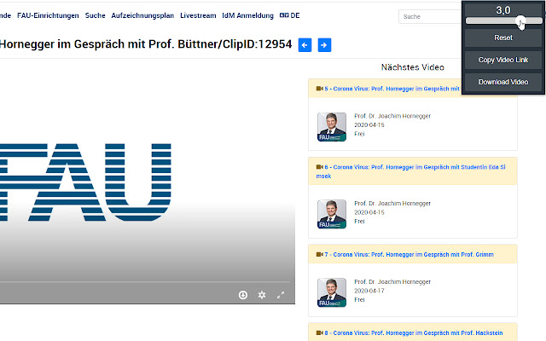Click camera icon of video 8 entry

pyautogui.click(x=320, y=332)
